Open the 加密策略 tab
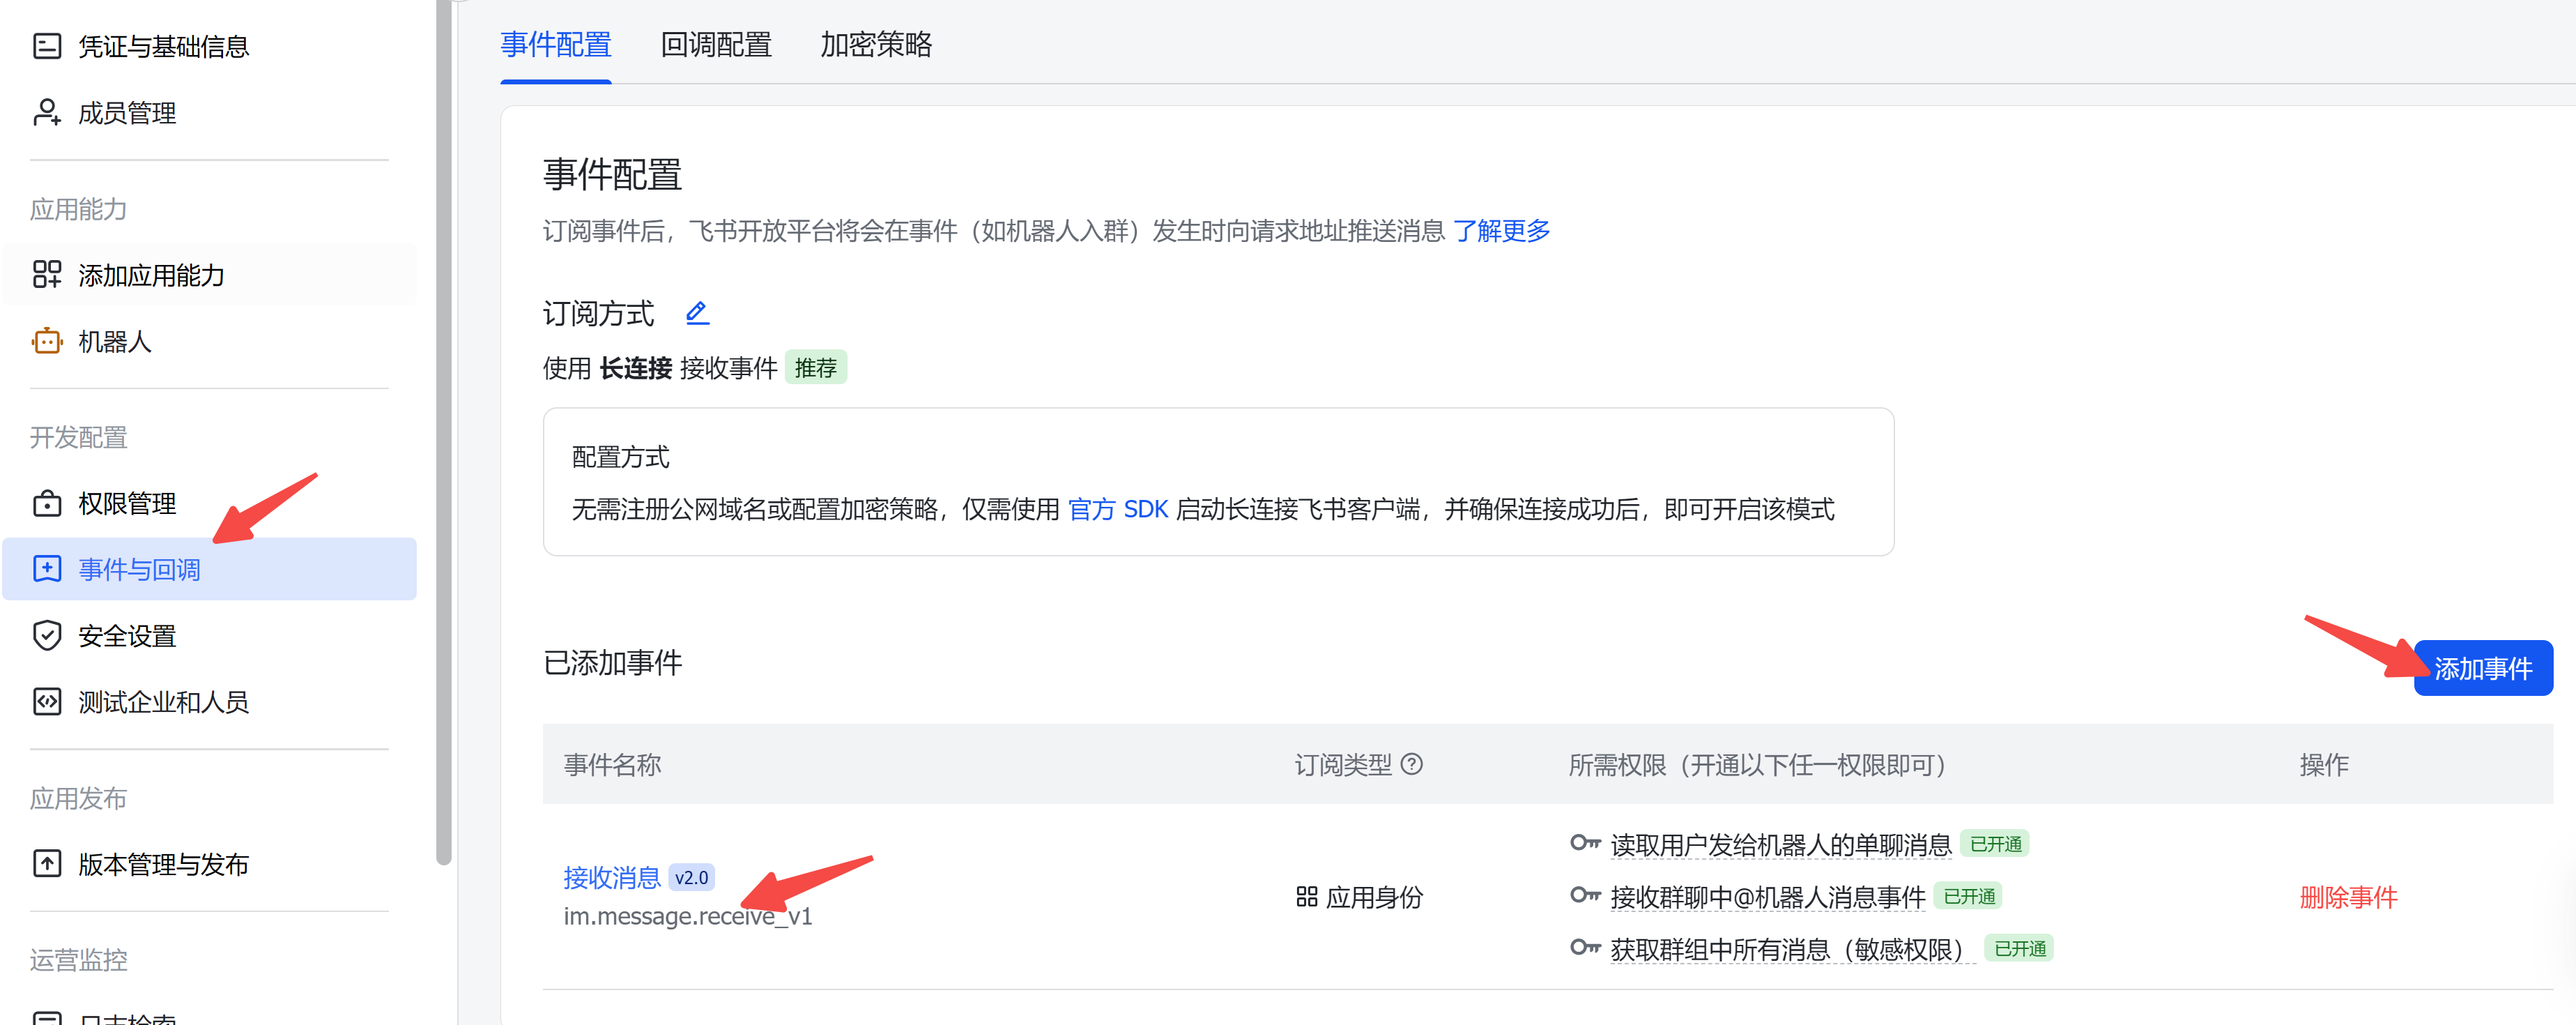This screenshot has height=1025, width=2576. point(876,45)
